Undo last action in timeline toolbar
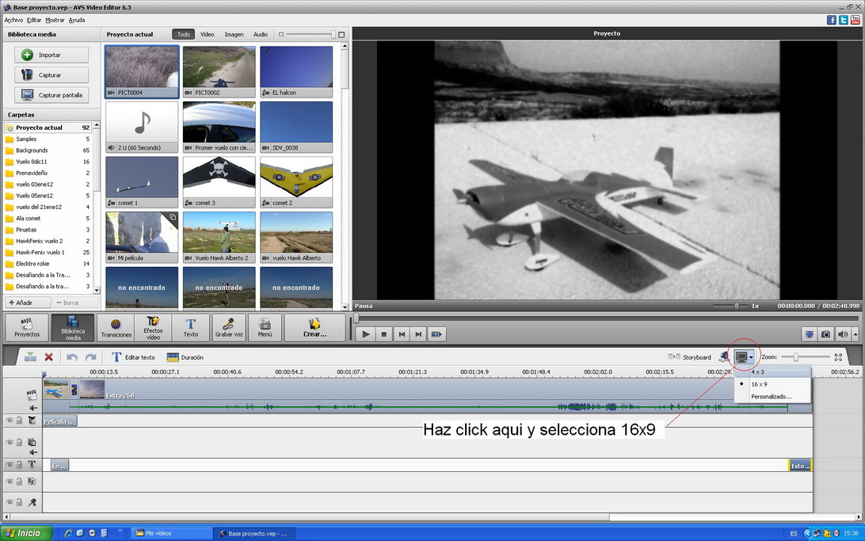865x541 pixels. [72, 357]
